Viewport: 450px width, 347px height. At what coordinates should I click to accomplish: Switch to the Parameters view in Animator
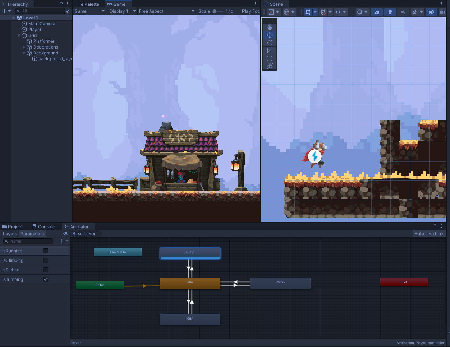[x=32, y=233]
